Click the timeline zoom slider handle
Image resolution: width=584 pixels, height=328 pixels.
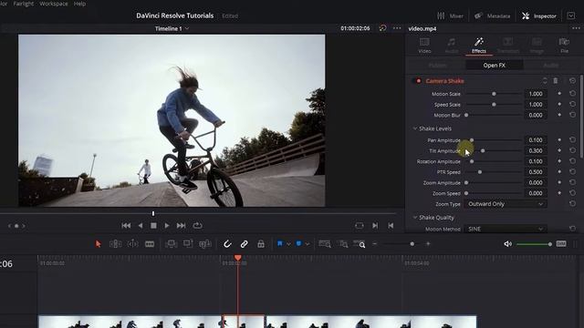412,244
